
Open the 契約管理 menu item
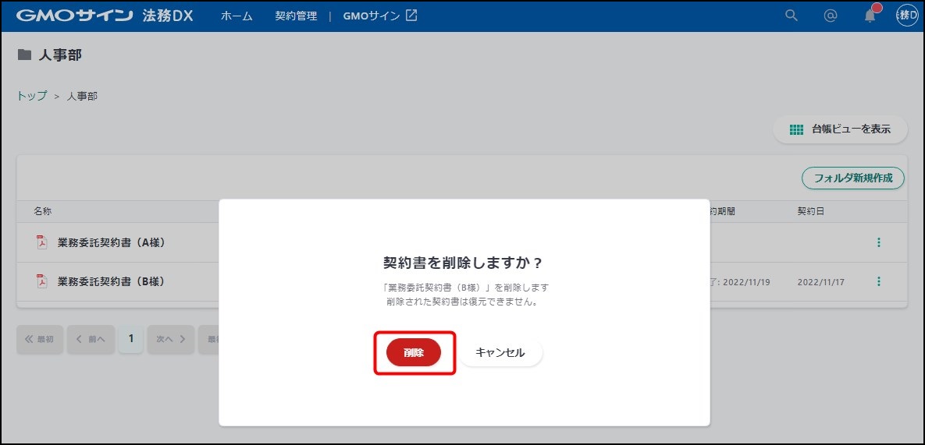pyautogui.click(x=296, y=16)
